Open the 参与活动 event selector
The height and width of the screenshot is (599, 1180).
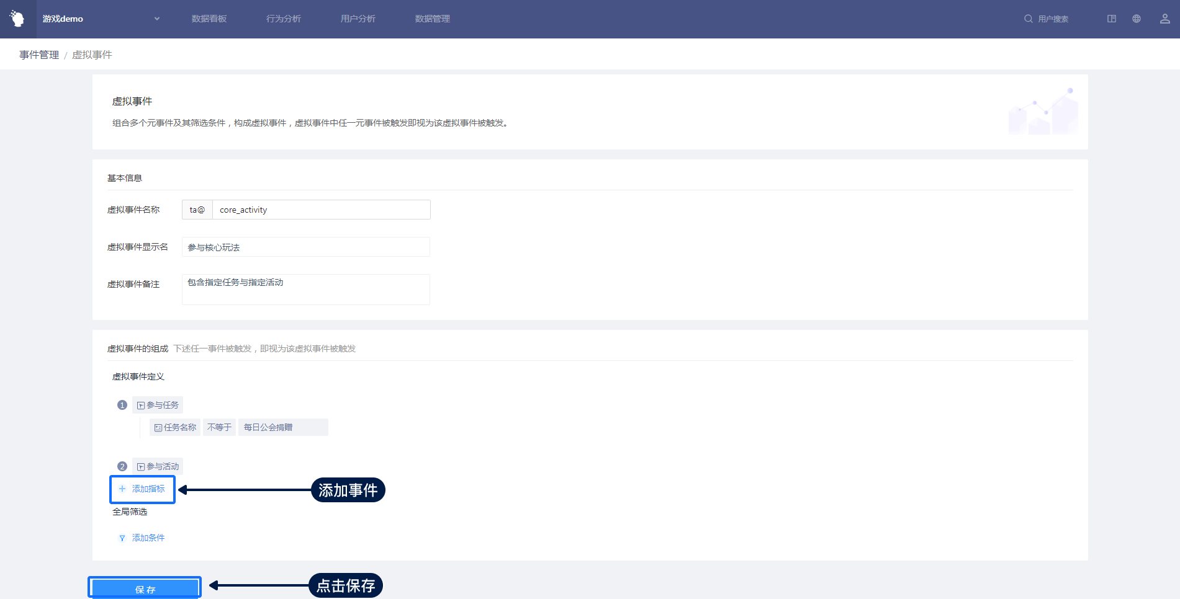click(158, 466)
